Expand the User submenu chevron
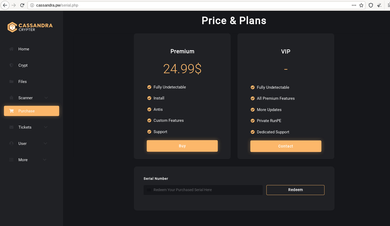Screen dimensions: 390x226 [x=45, y=143]
